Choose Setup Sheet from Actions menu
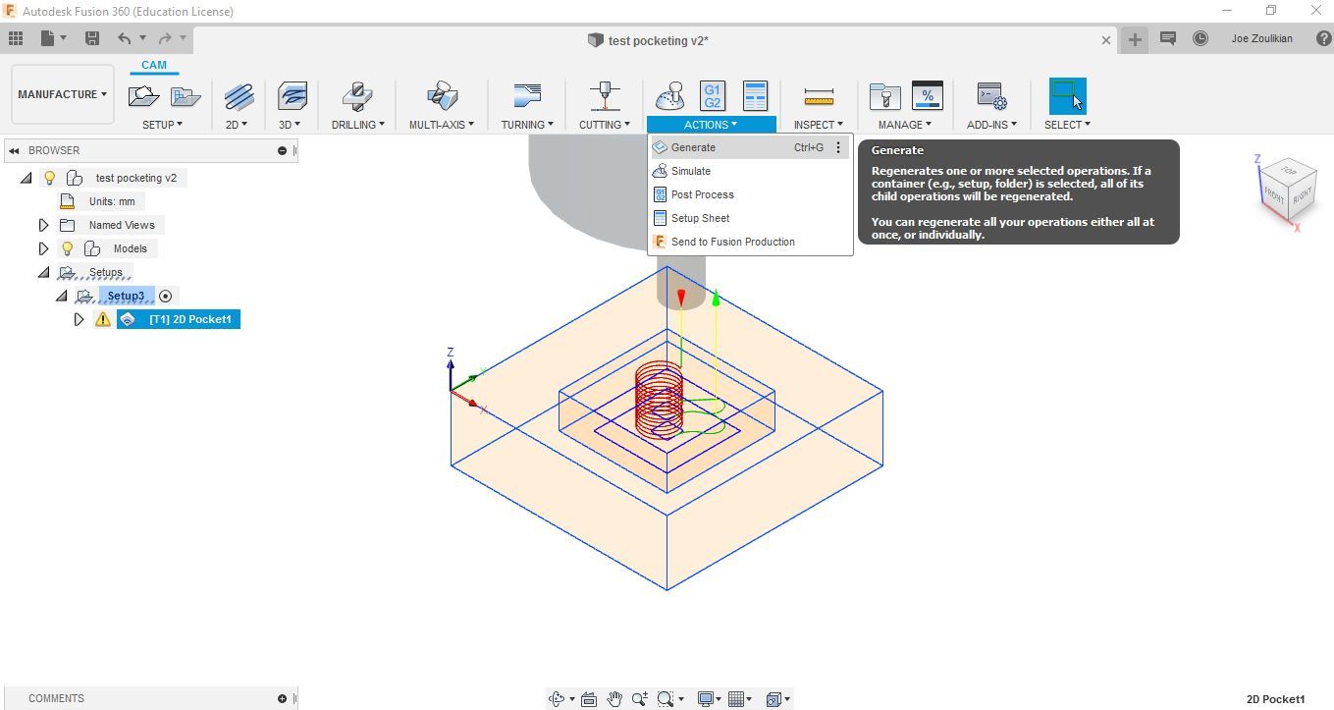Screen dimensions: 1334x710 pyautogui.click(x=749, y=218)
